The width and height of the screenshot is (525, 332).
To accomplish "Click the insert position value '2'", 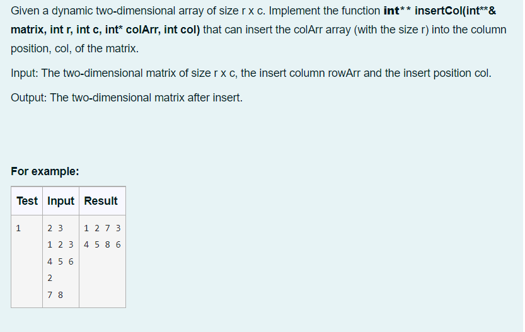I will 50,278.
